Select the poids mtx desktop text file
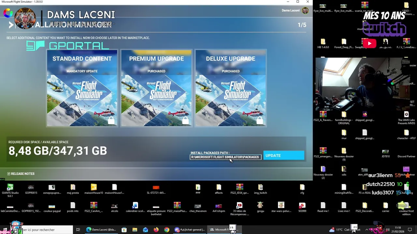 click(73, 208)
